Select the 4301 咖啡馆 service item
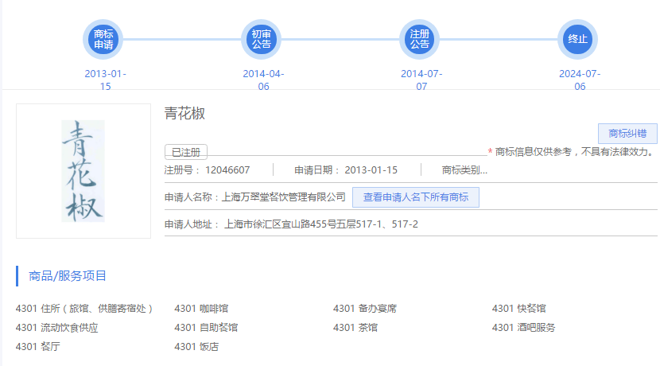Image resolution: width=660 pixels, height=366 pixels. [201, 308]
